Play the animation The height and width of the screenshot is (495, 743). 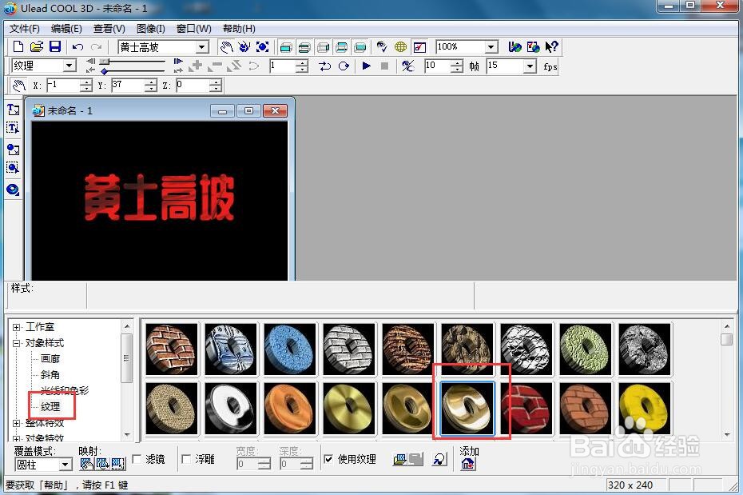pyautogui.click(x=366, y=66)
